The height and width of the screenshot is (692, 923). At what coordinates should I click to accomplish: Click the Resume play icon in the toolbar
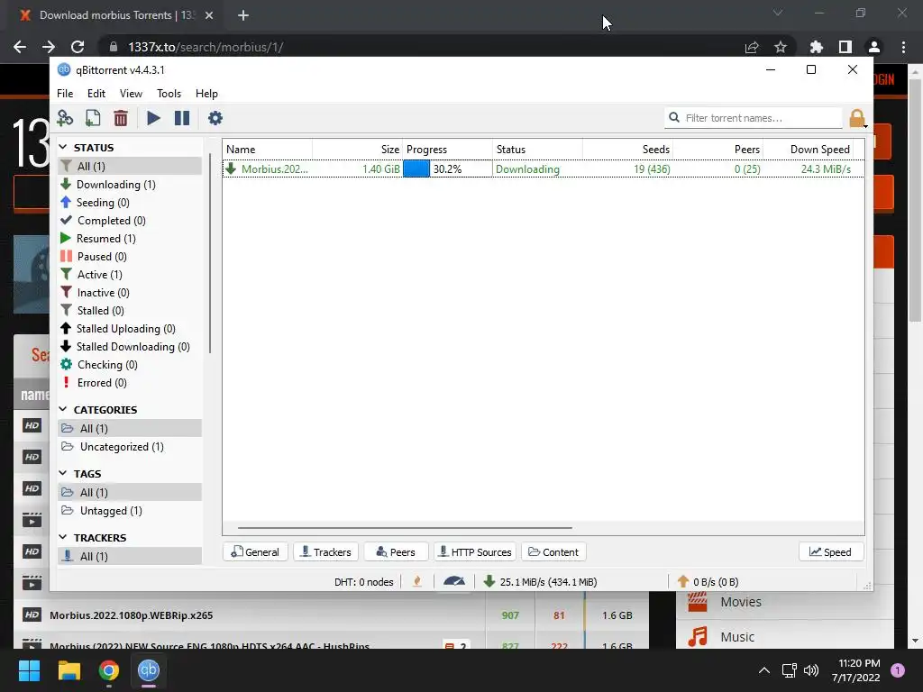[x=153, y=118]
